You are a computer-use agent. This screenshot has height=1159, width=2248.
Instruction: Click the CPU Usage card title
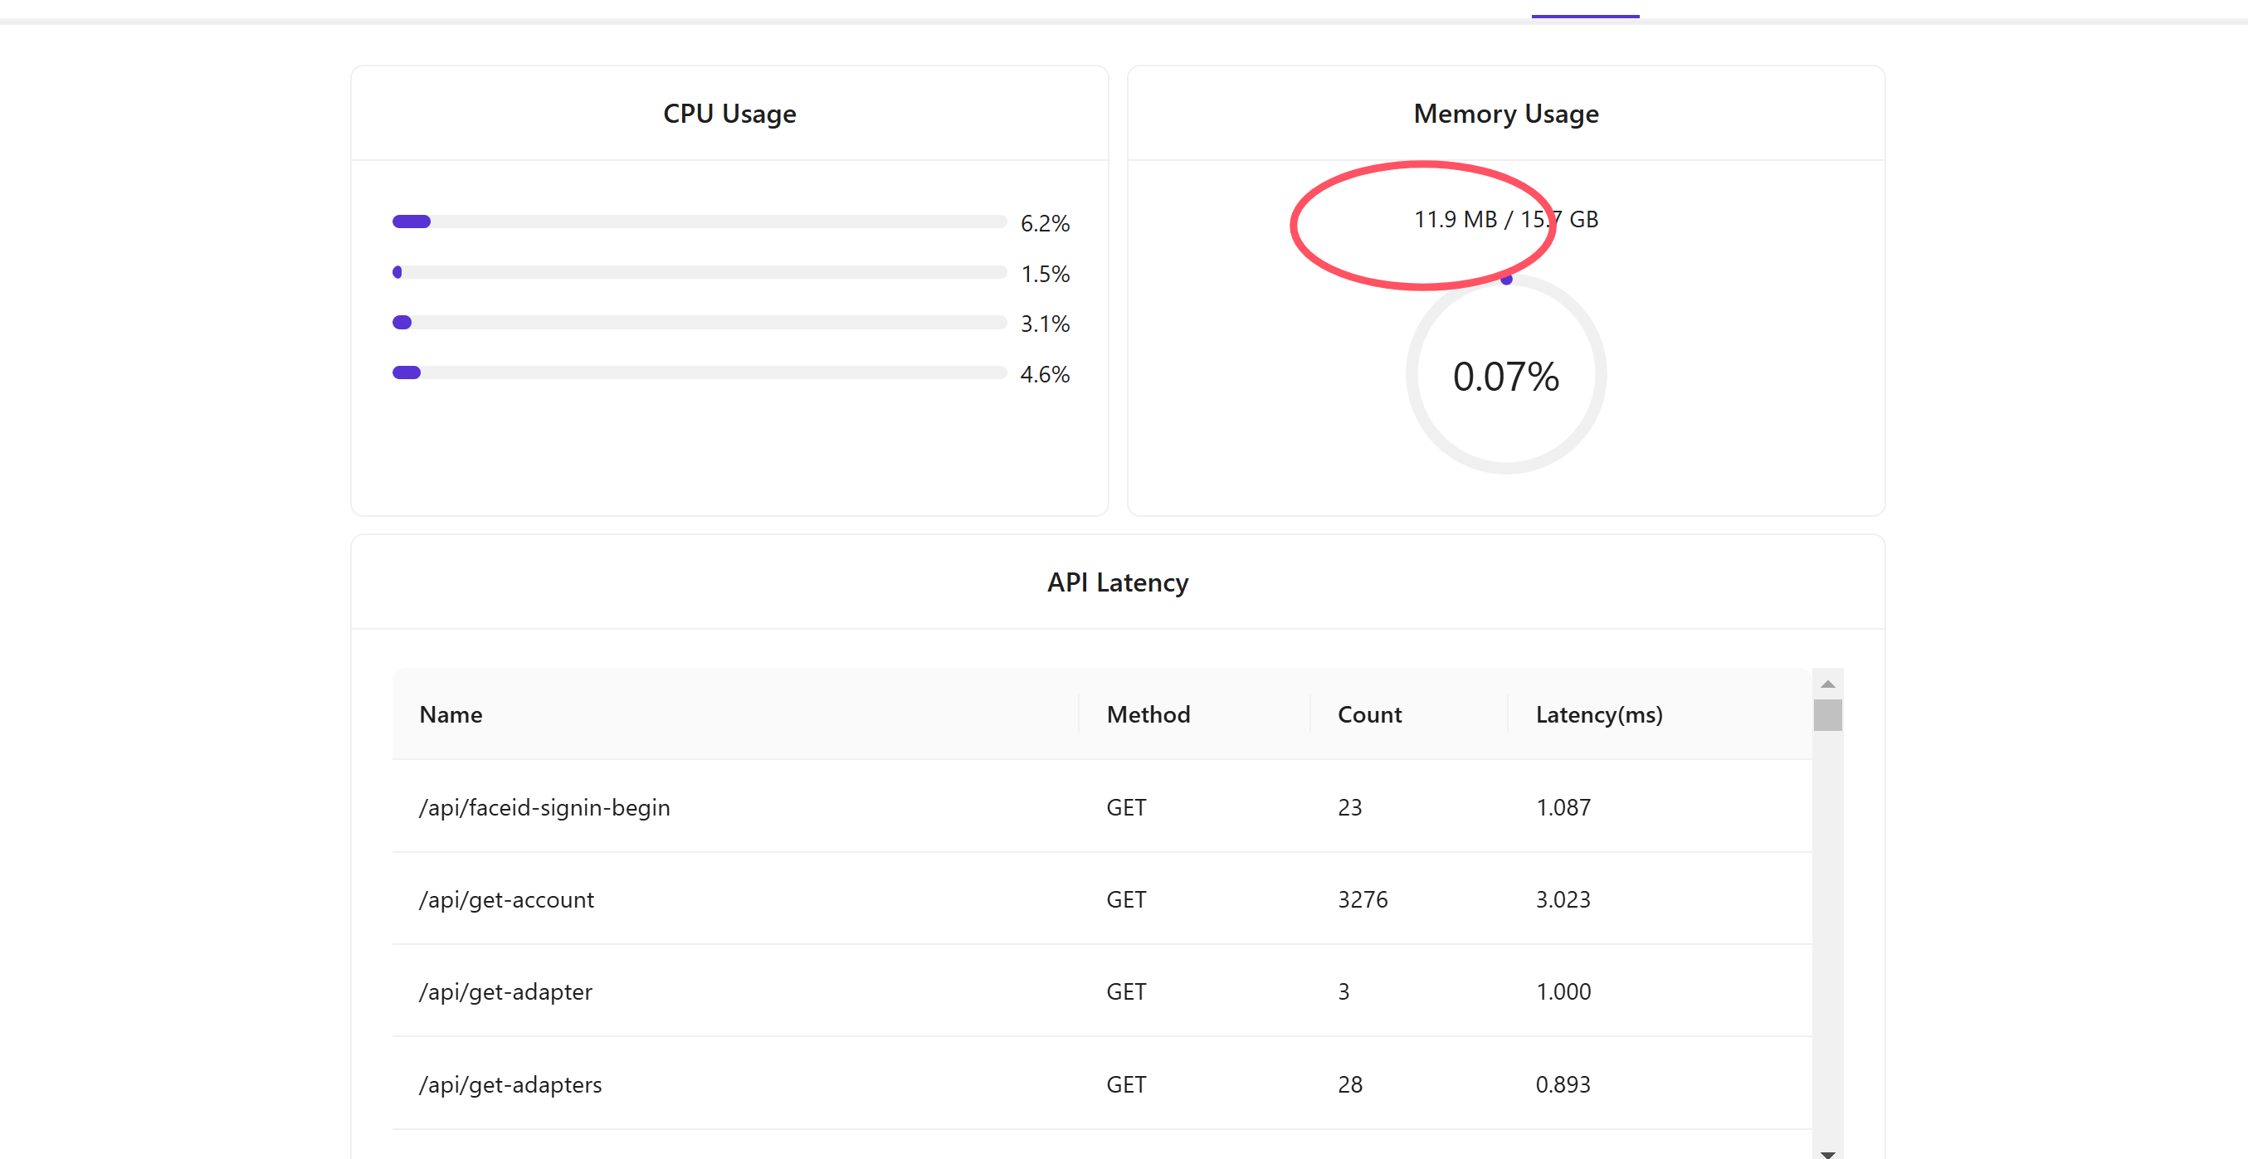(x=729, y=114)
